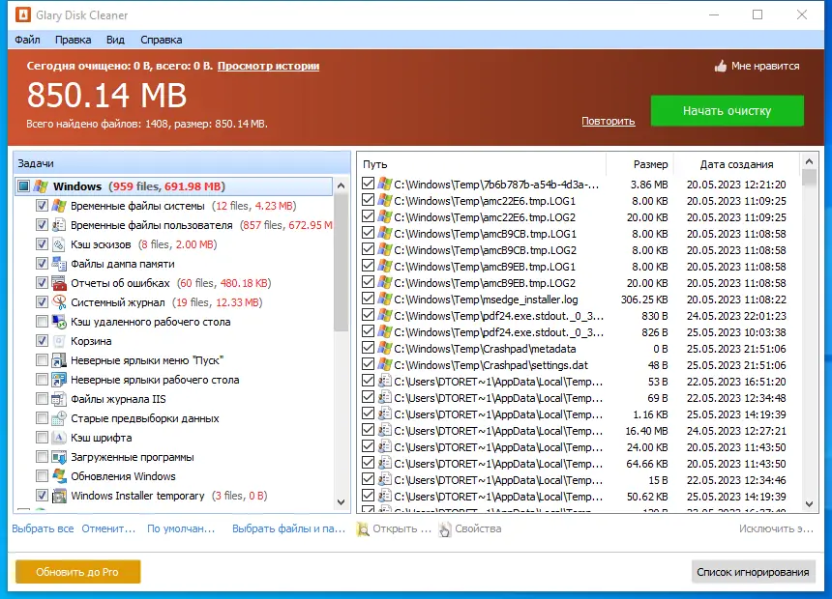Select the 7b6b787b-a54b-4d3a file row
The width and height of the screenshot is (832, 599).
pos(578,185)
